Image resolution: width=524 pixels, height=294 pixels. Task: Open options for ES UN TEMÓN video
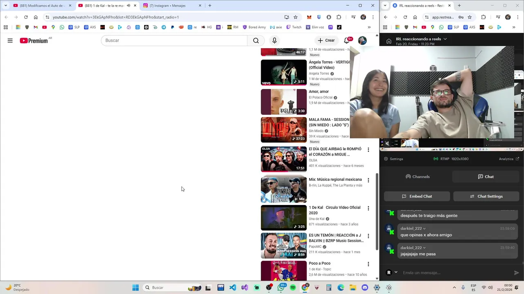(x=368, y=236)
